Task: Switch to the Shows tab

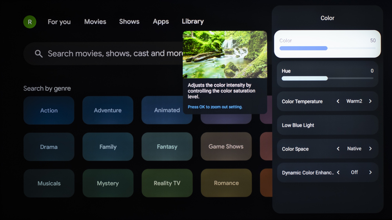Action: coord(129,22)
